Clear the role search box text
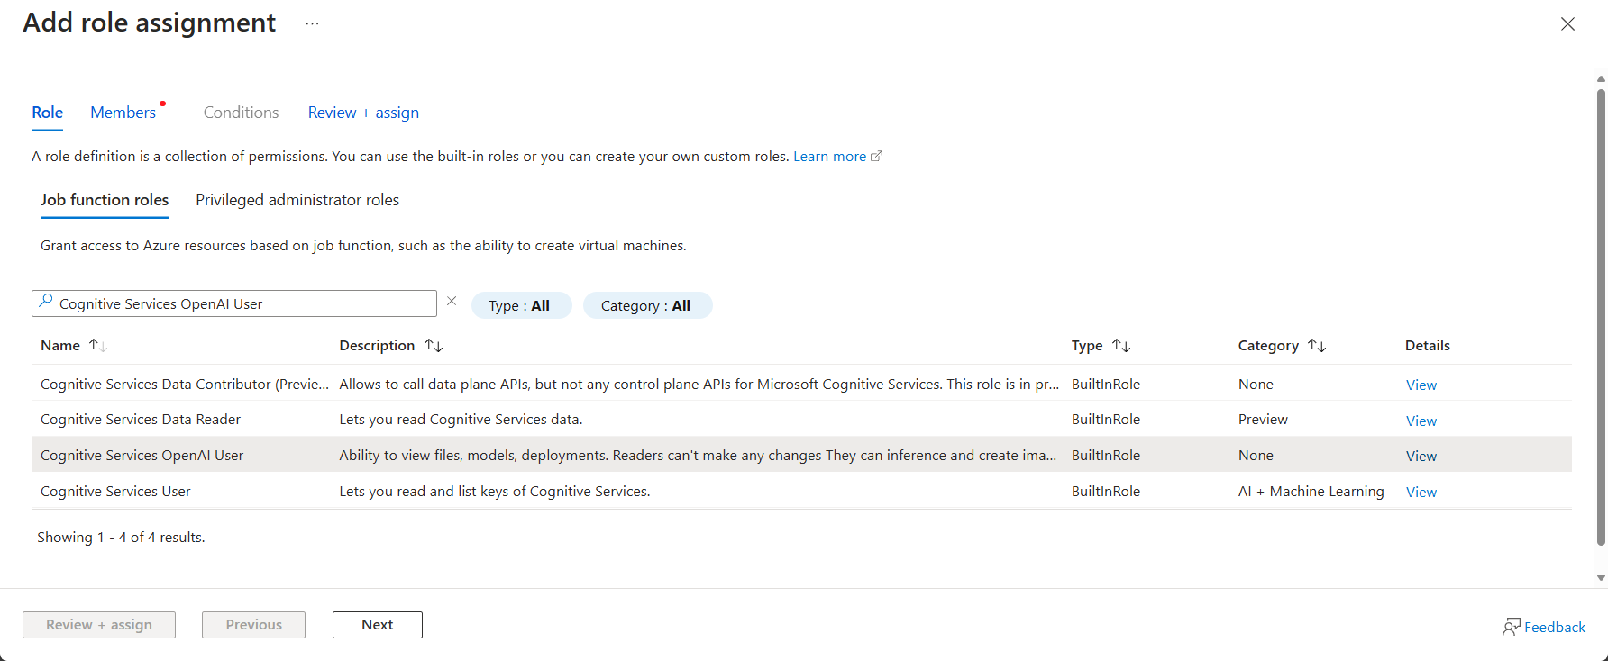Viewport: 1608px width, 661px height. coord(452,302)
